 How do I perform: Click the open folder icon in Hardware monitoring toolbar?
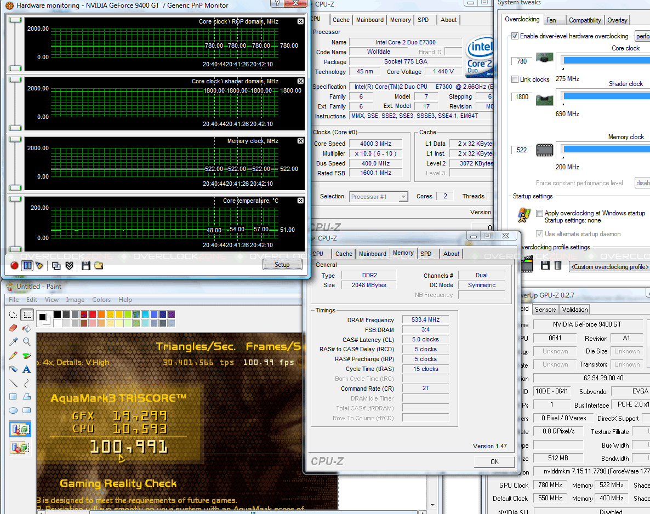99,266
